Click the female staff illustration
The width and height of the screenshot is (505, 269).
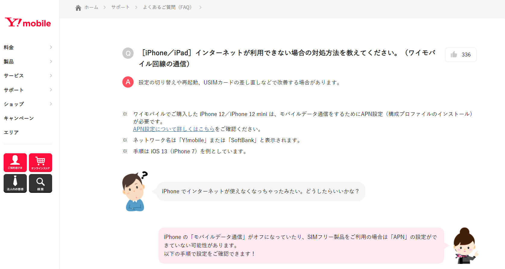click(x=465, y=246)
